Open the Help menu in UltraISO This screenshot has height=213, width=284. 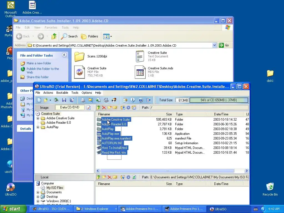tap(98, 93)
